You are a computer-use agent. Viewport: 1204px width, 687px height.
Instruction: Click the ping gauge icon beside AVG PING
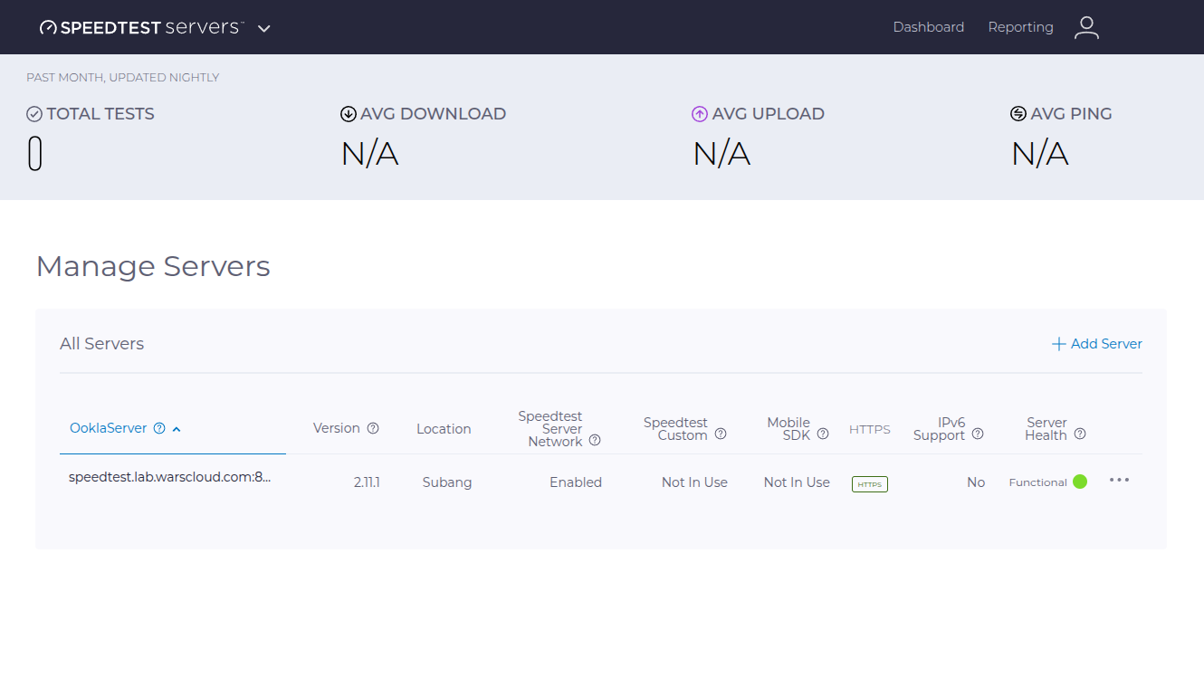1017,113
